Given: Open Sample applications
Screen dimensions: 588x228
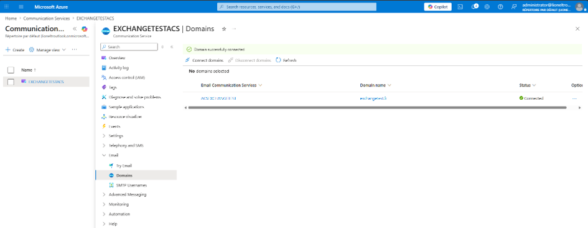Looking at the screenshot, I should [126, 107].
